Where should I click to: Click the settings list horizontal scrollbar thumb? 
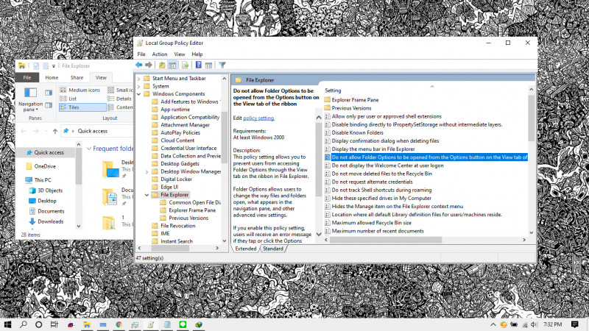coord(386,240)
